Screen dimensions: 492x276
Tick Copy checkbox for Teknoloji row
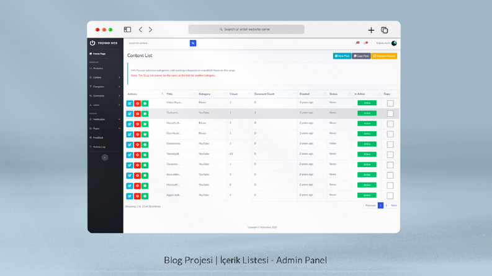pyautogui.click(x=390, y=155)
